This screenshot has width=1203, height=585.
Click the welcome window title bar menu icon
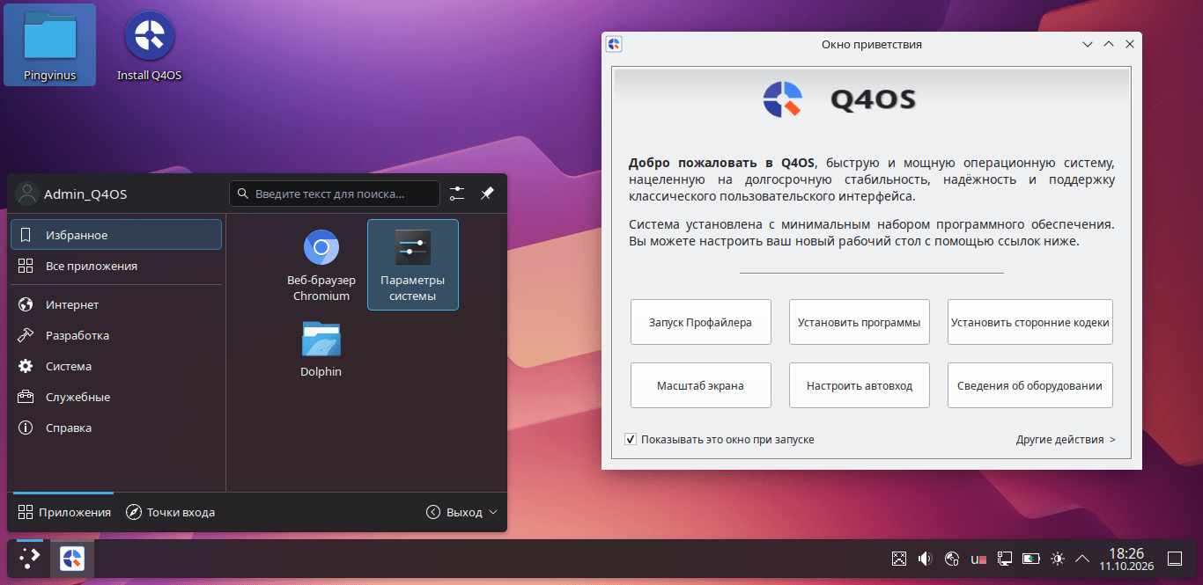click(x=615, y=44)
